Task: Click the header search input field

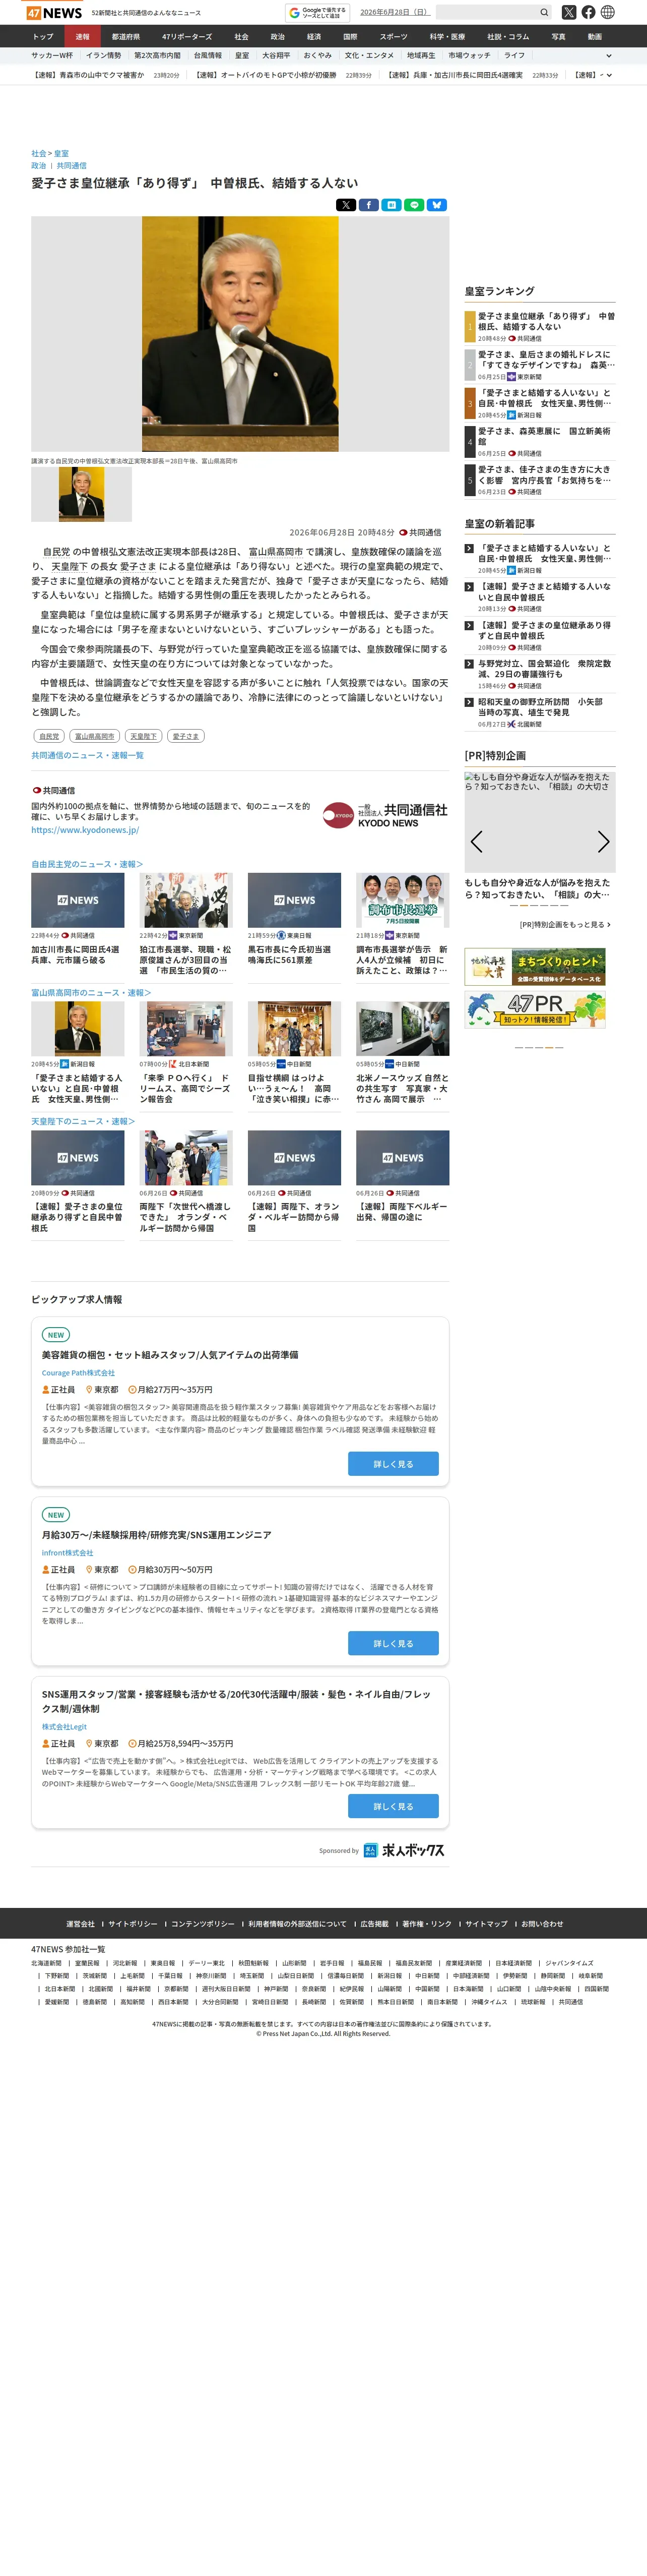Action: (x=488, y=13)
